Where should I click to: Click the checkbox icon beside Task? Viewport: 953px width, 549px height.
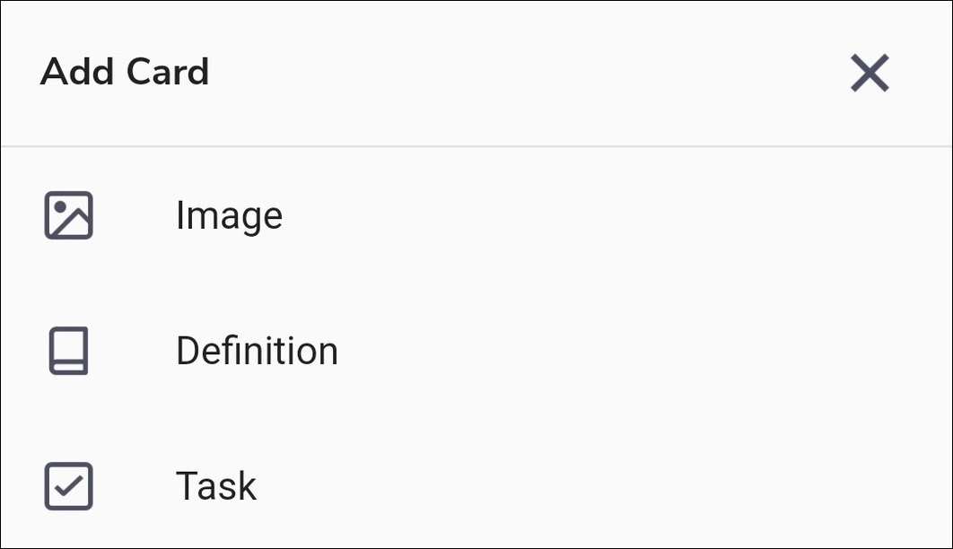pyautogui.click(x=68, y=486)
